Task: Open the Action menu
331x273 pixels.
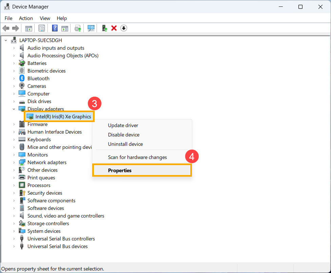Action: (26, 18)
